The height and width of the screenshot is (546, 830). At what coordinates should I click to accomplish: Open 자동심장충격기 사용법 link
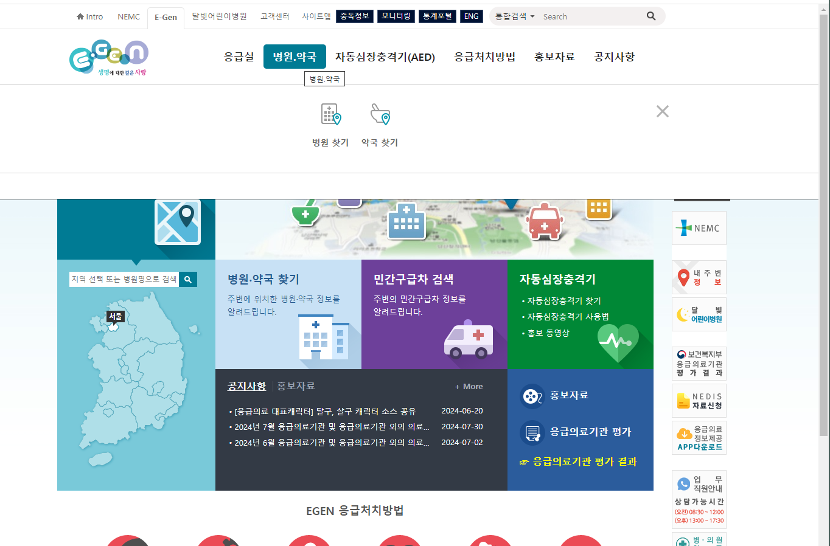click(x=568, y=317)
